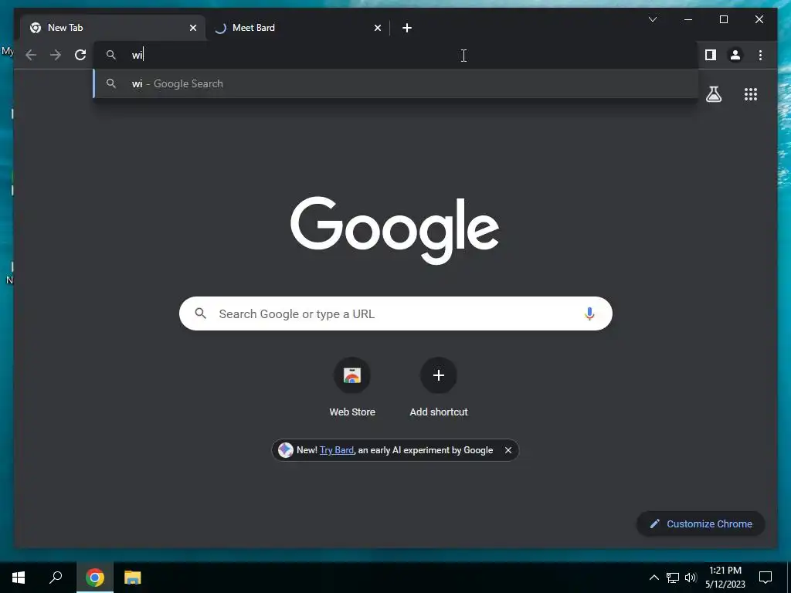Click the Google logo
Screen dimensions: 791x593
click(x=395, y=230)
